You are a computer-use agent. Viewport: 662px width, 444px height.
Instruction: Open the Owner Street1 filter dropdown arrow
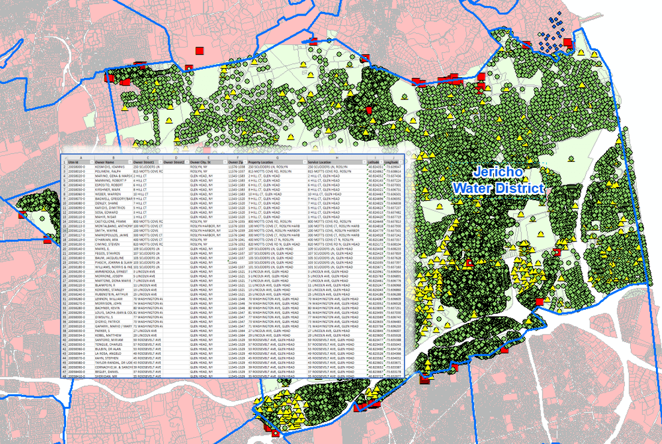coord(160,162)
